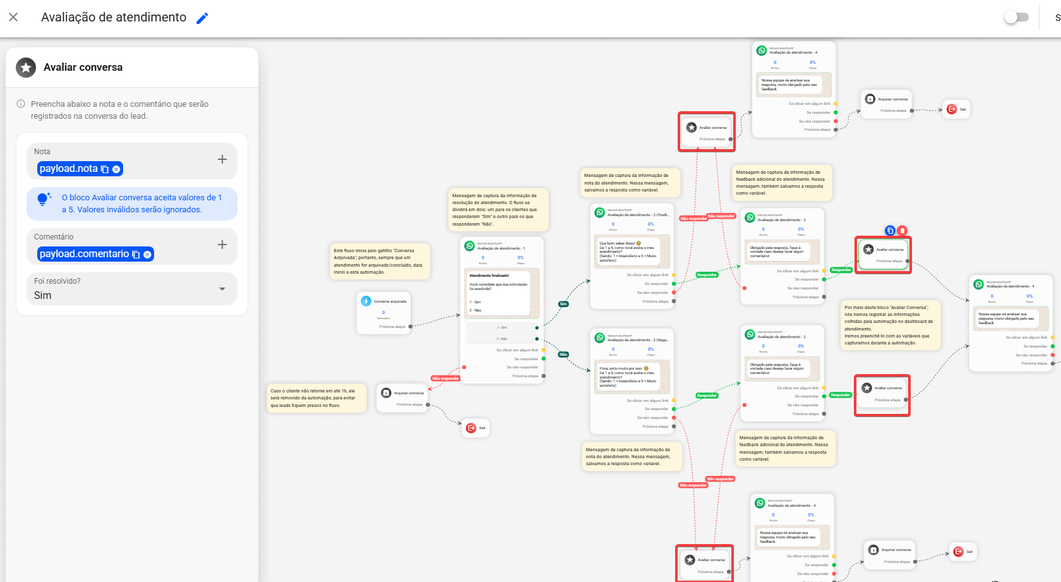
Task: Click the 'Avaliação de atendimento' title text
Action: (x=114, y=18)
